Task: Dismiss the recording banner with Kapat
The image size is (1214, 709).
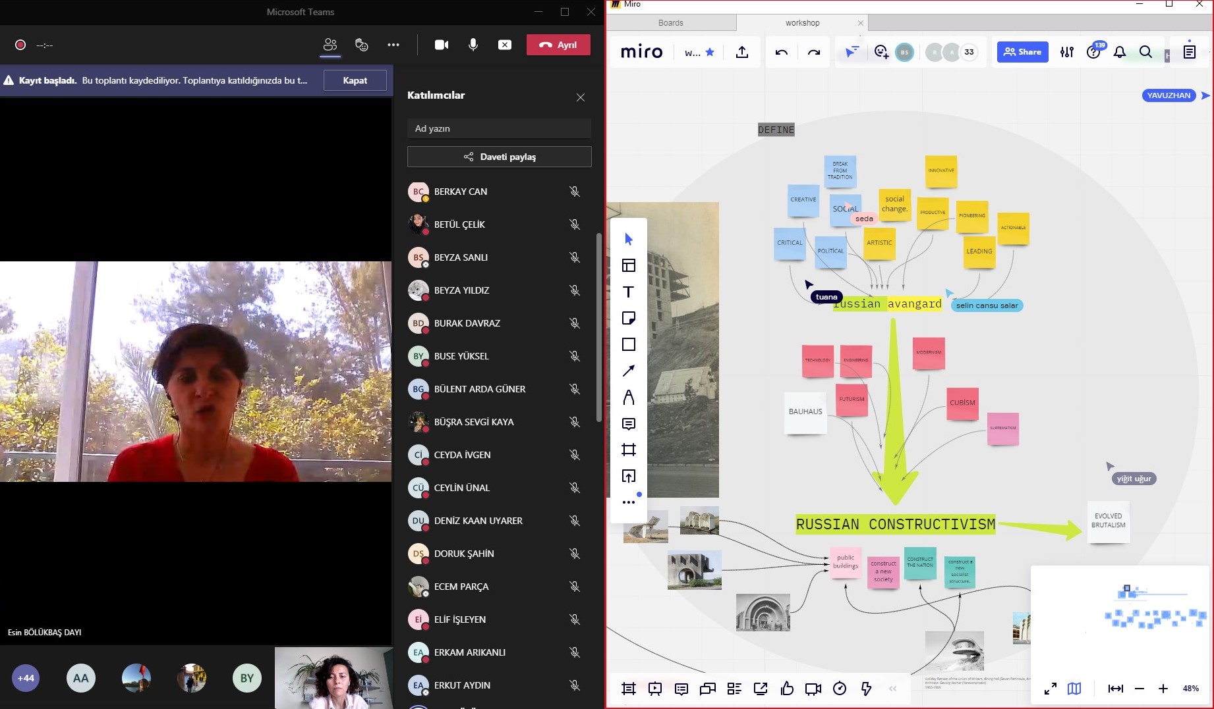Action: tap(355, 80)
